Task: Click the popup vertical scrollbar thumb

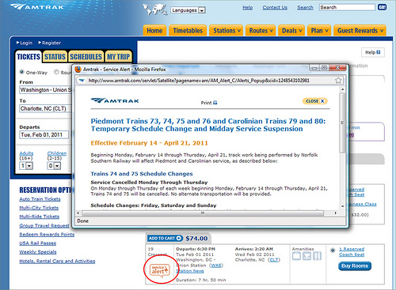Action: pos(342,122)
